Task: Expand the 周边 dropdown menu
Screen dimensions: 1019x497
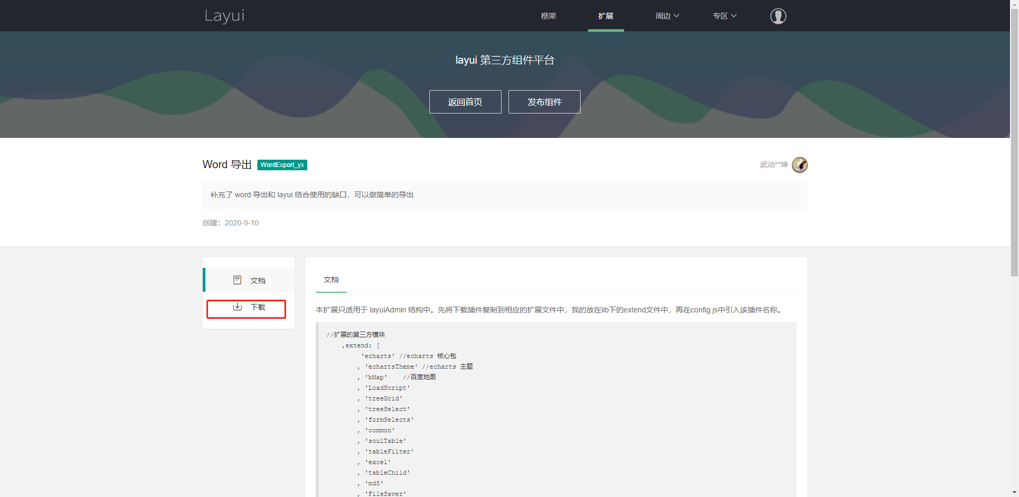Action: coord(667,15)
